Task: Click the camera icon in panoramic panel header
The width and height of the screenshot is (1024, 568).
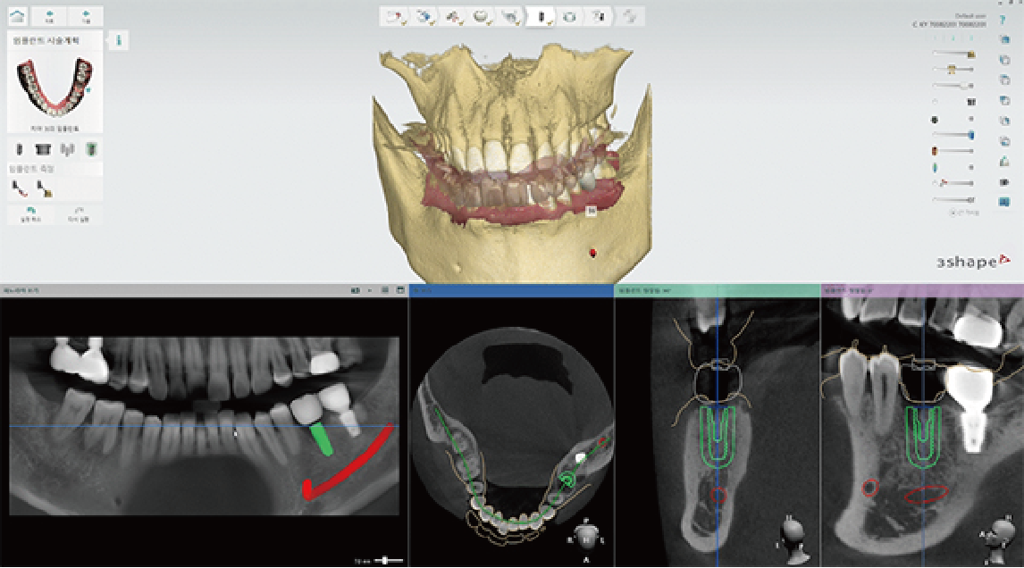Action: tap(356, 290)
